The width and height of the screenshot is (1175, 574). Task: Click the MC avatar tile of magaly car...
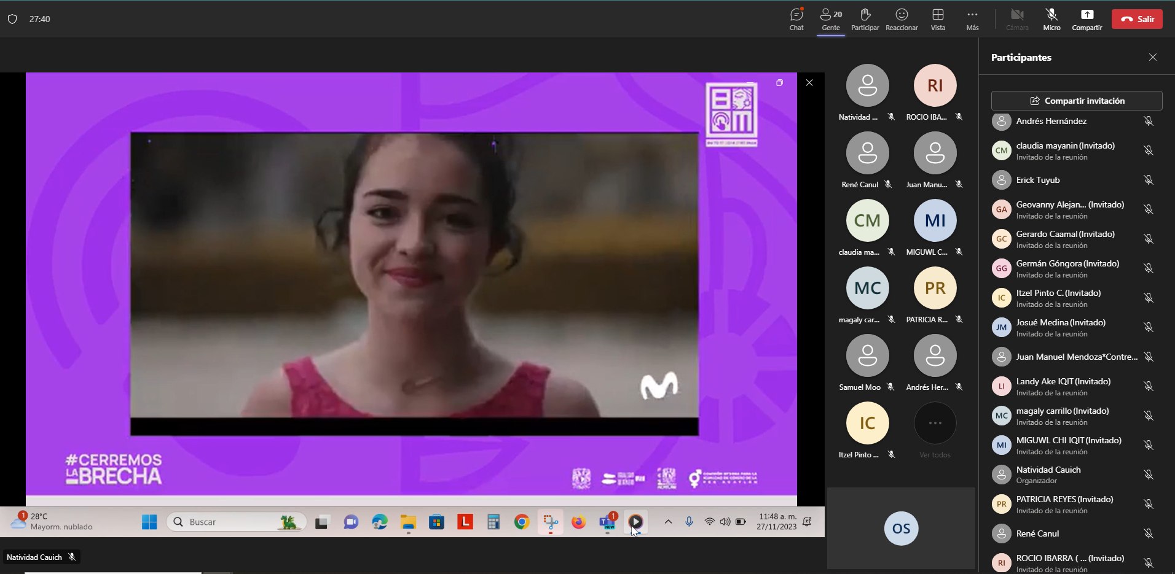click(x=867, y=288)
